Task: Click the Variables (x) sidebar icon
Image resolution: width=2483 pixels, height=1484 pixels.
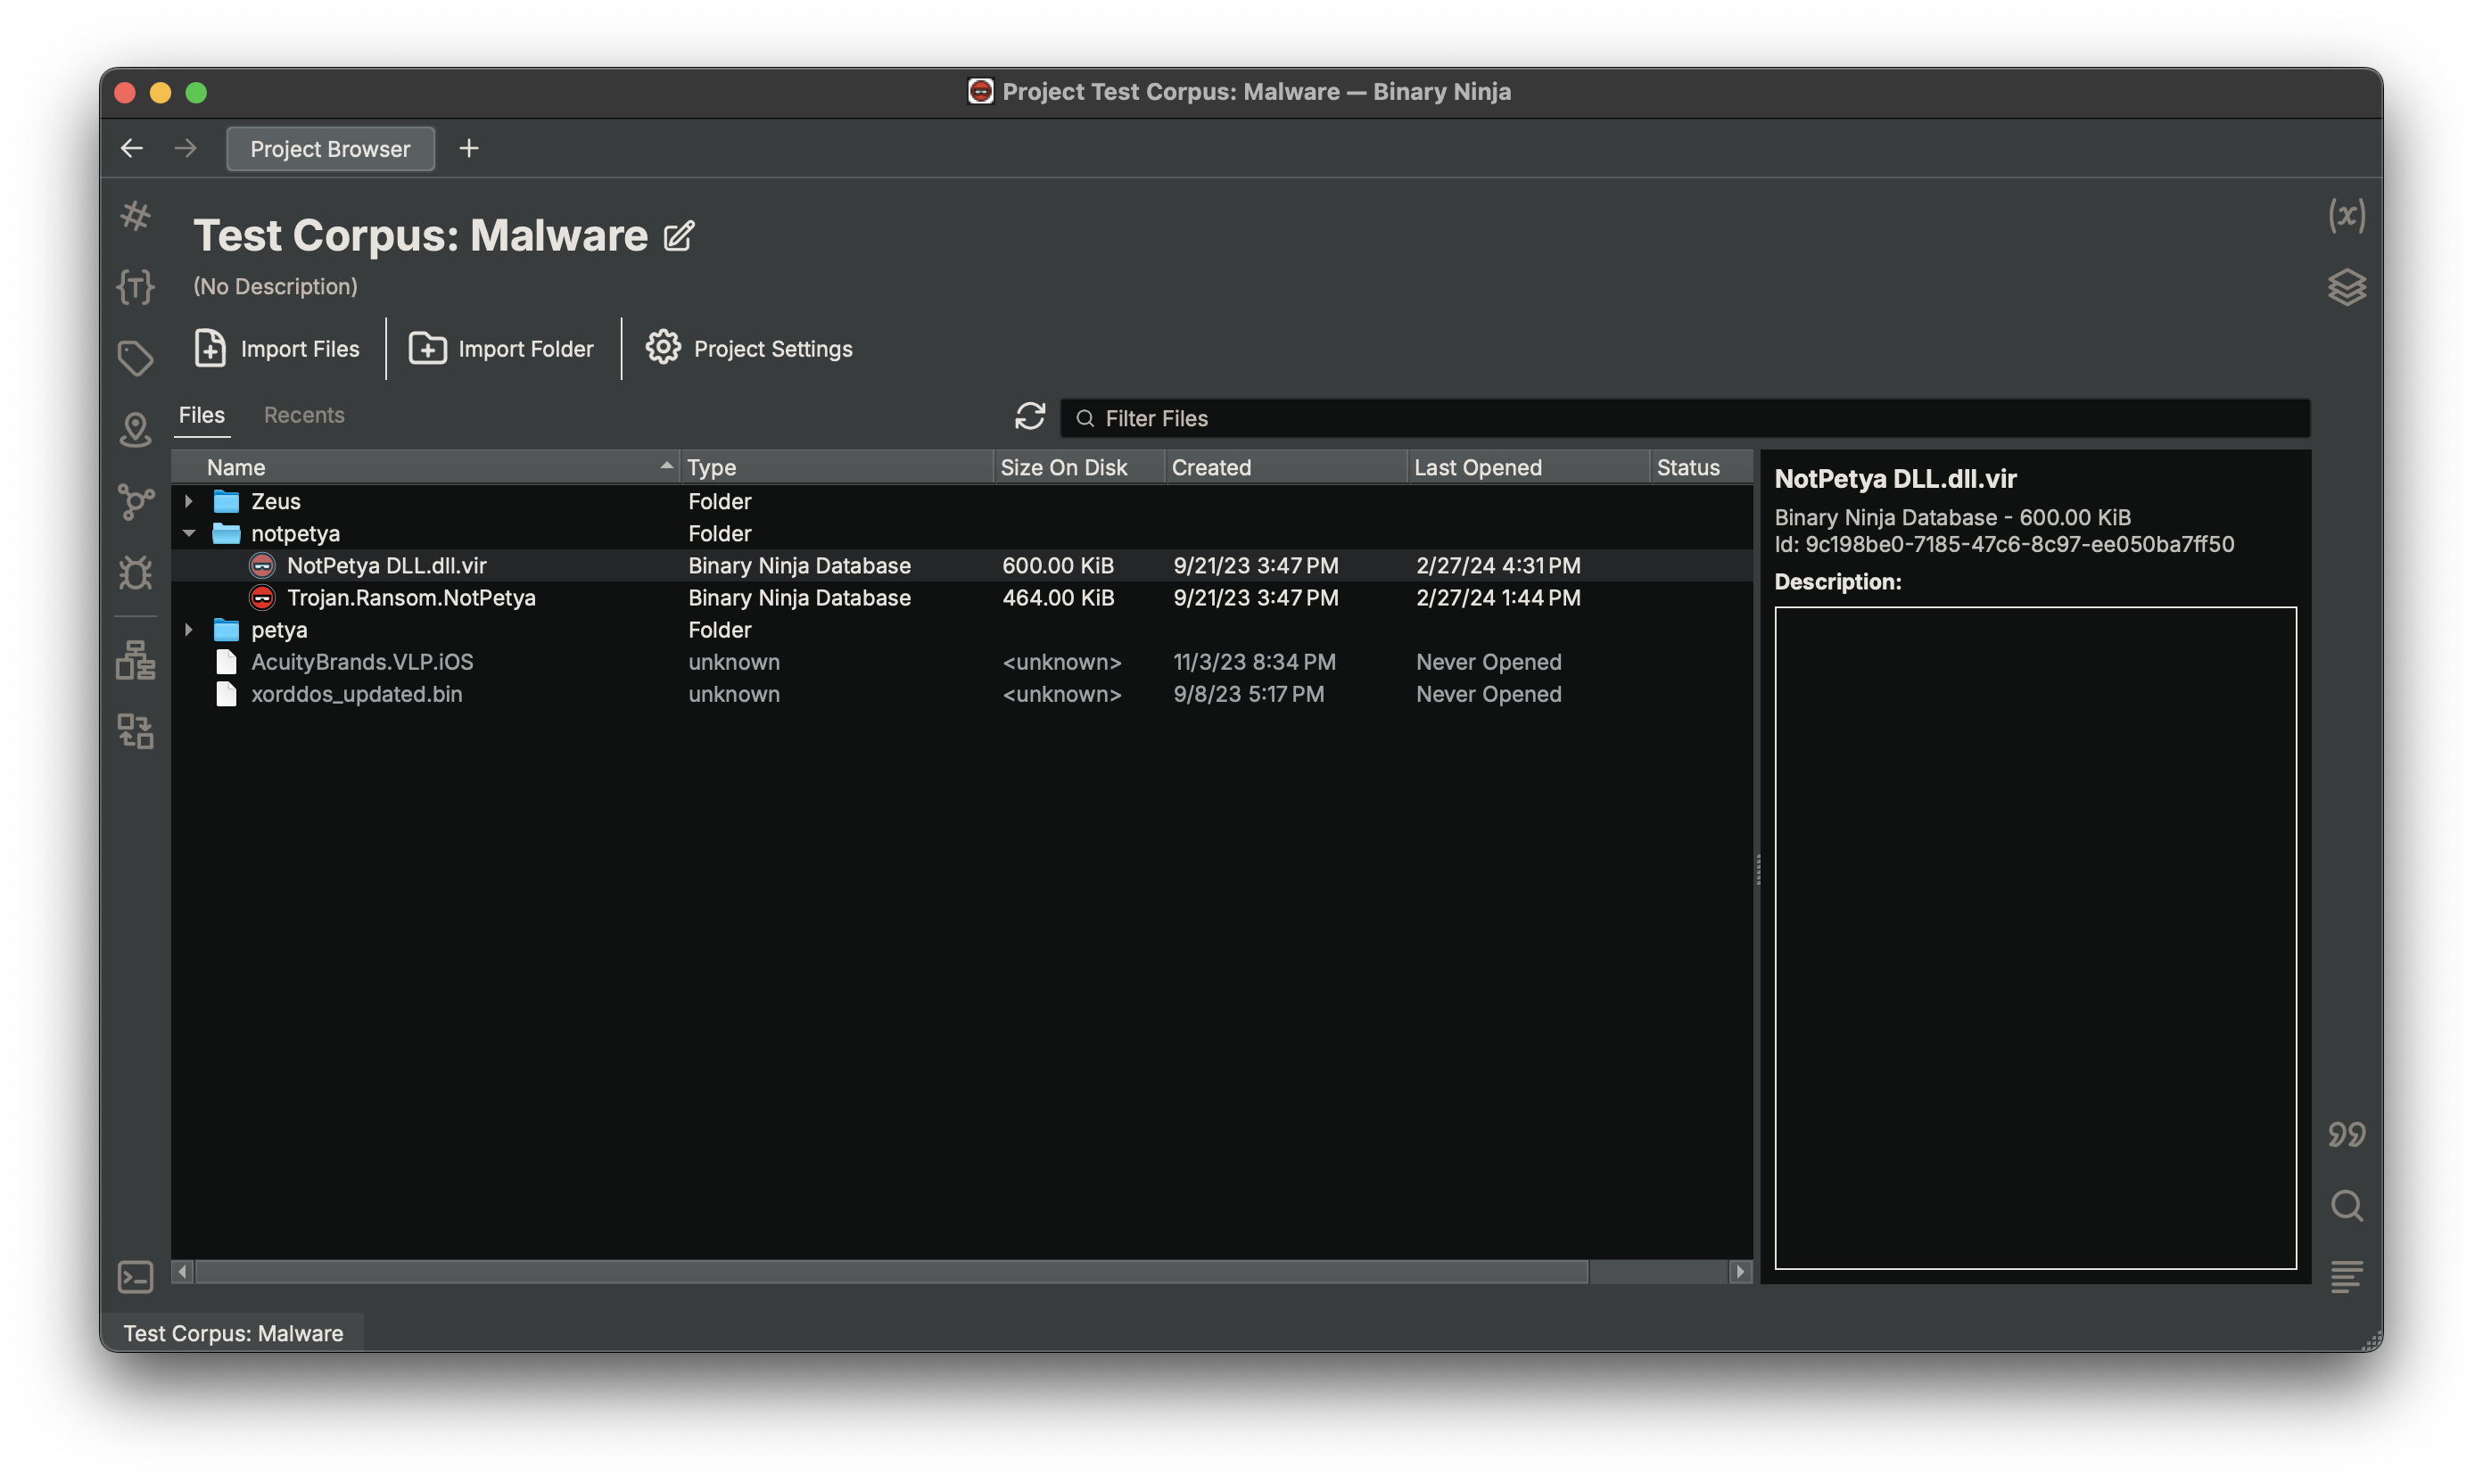Action: pyautogui.click(x=2346, y=216)
